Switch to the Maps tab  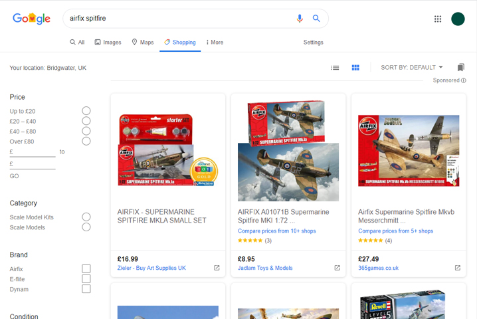pyautogui.click(x=143, y=43)
